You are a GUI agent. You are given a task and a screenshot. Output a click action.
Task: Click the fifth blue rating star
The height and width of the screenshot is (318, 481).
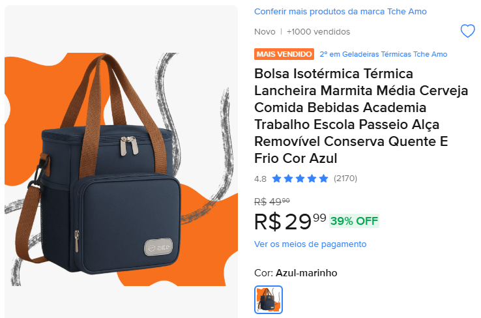323,179
